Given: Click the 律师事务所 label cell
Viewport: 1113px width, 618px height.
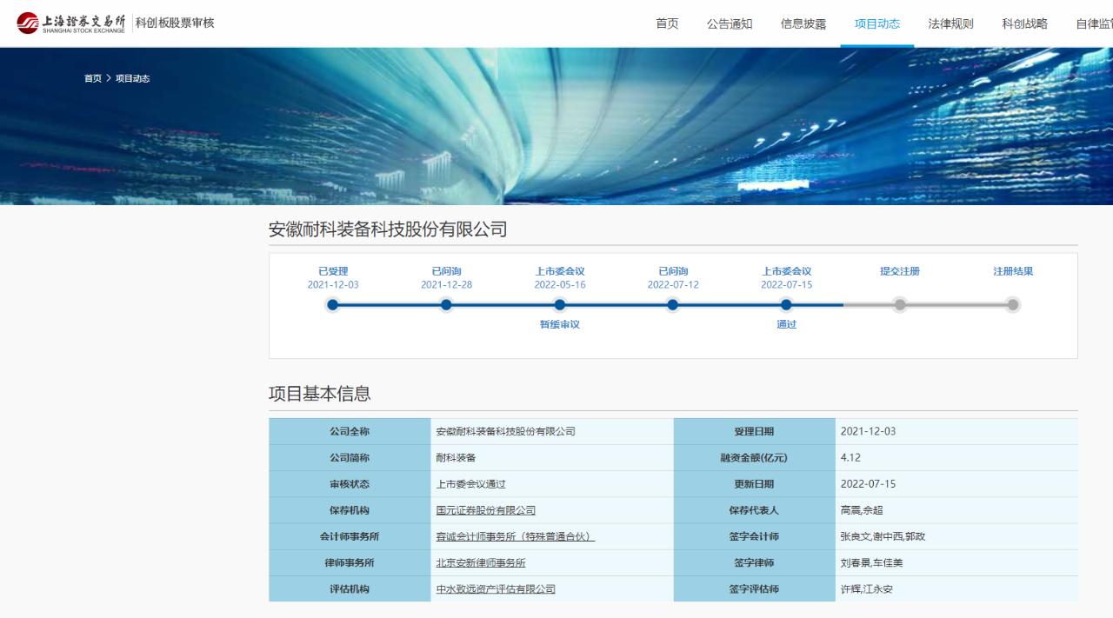Looking at the screenshot, I should pyautogui.click(x=350, y=562).
